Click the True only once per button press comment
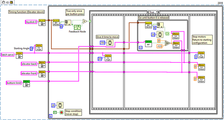Viewport: 224px width, 120px height. point(75,12)
